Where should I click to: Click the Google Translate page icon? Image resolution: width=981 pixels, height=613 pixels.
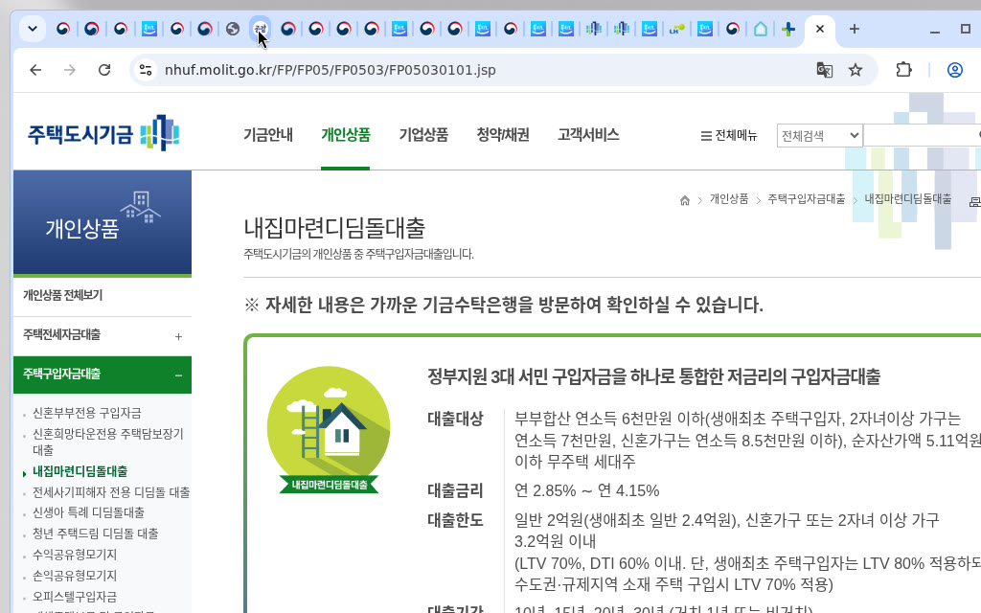click(825, 70)
